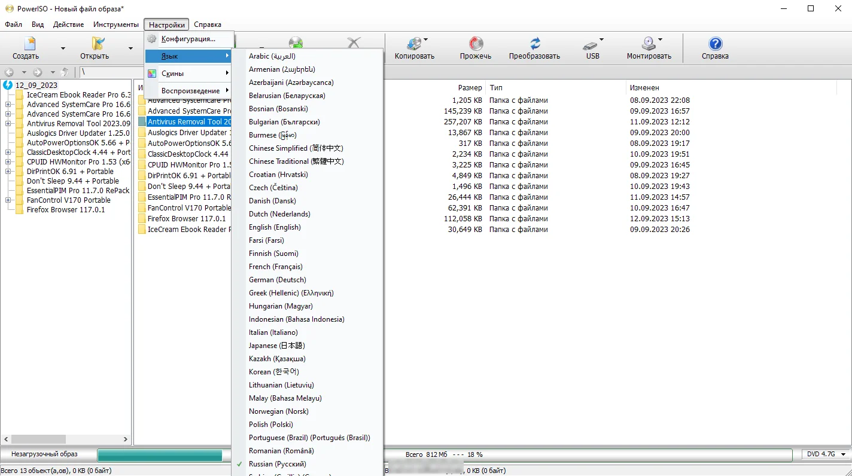Open the dropdown arrow beside Создать
The image size is (852, 476).
click(63, 49)
